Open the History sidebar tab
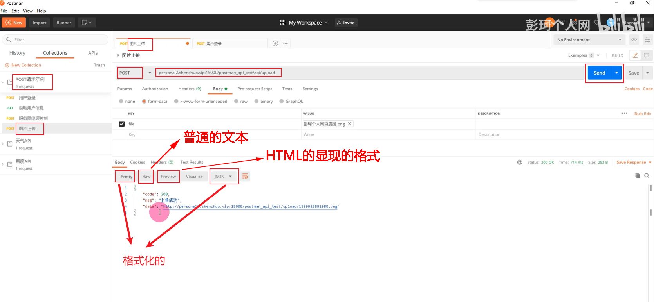This screenshot has height=302, width=654. (17, 53)
